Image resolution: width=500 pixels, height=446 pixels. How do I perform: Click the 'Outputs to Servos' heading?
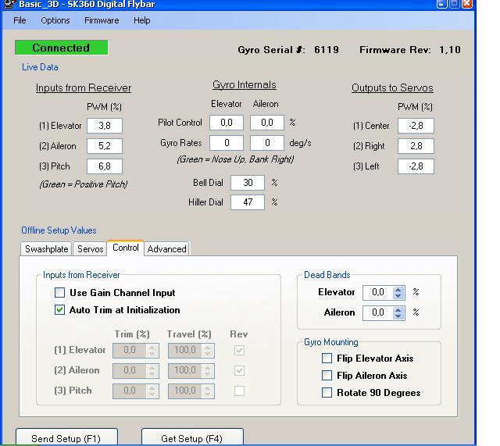[x=392, y=87]
